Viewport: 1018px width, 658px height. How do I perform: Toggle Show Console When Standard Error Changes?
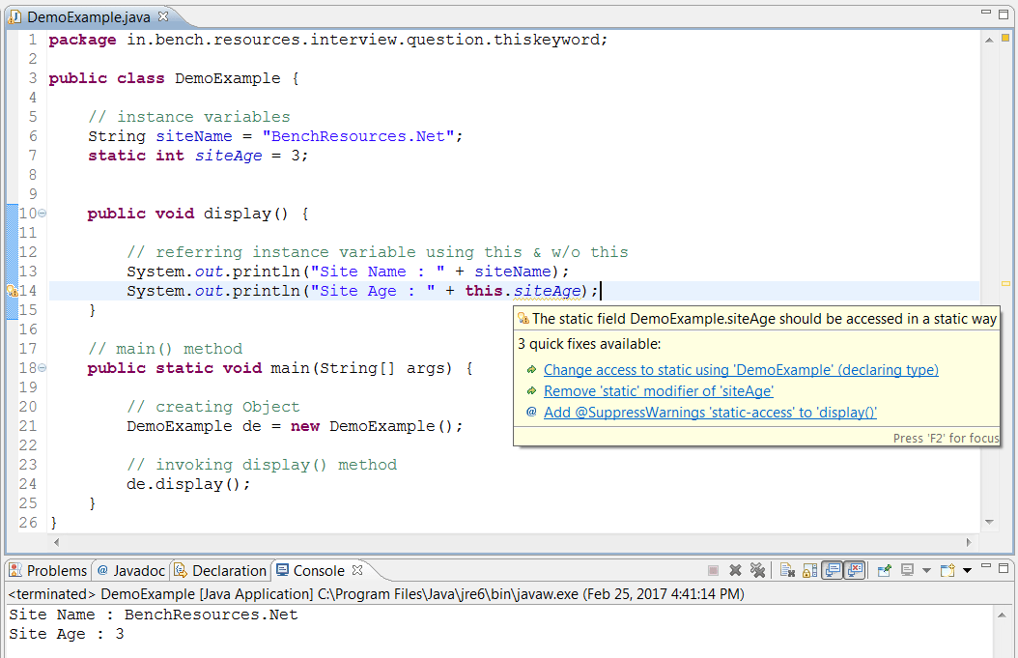(854, 569)
